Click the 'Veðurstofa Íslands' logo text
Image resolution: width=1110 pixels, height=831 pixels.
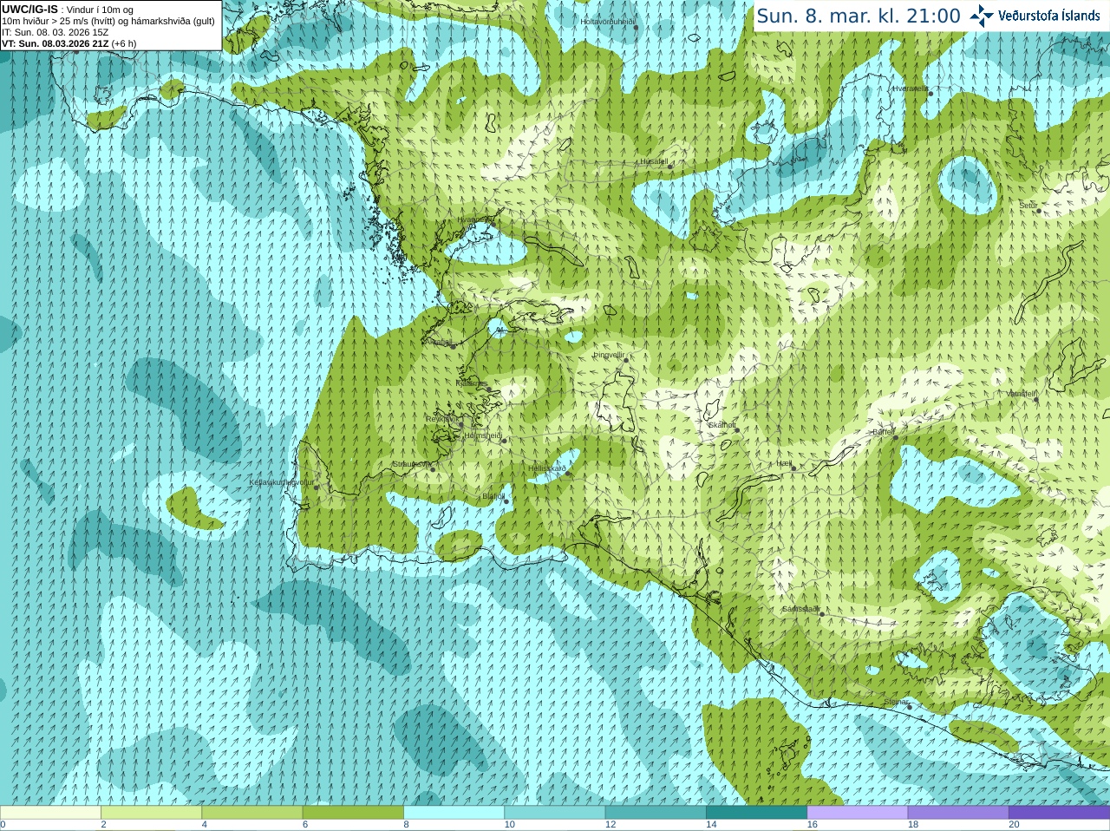click(1049, 16)
